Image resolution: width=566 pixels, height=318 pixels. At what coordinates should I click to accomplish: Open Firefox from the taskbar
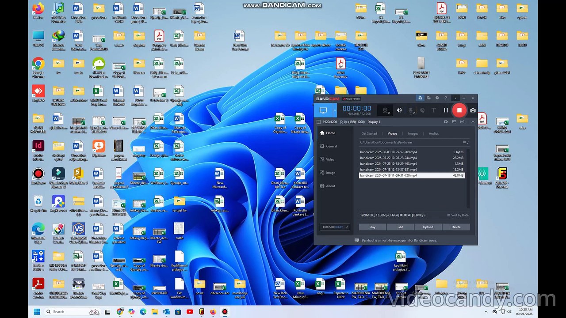[x=213, y=311]
